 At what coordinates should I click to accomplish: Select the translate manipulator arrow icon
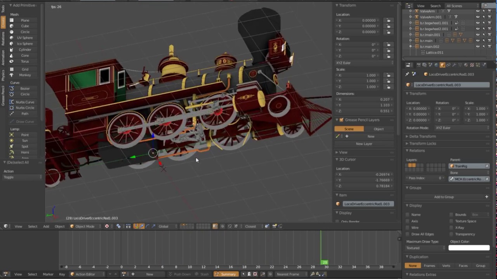142,226
